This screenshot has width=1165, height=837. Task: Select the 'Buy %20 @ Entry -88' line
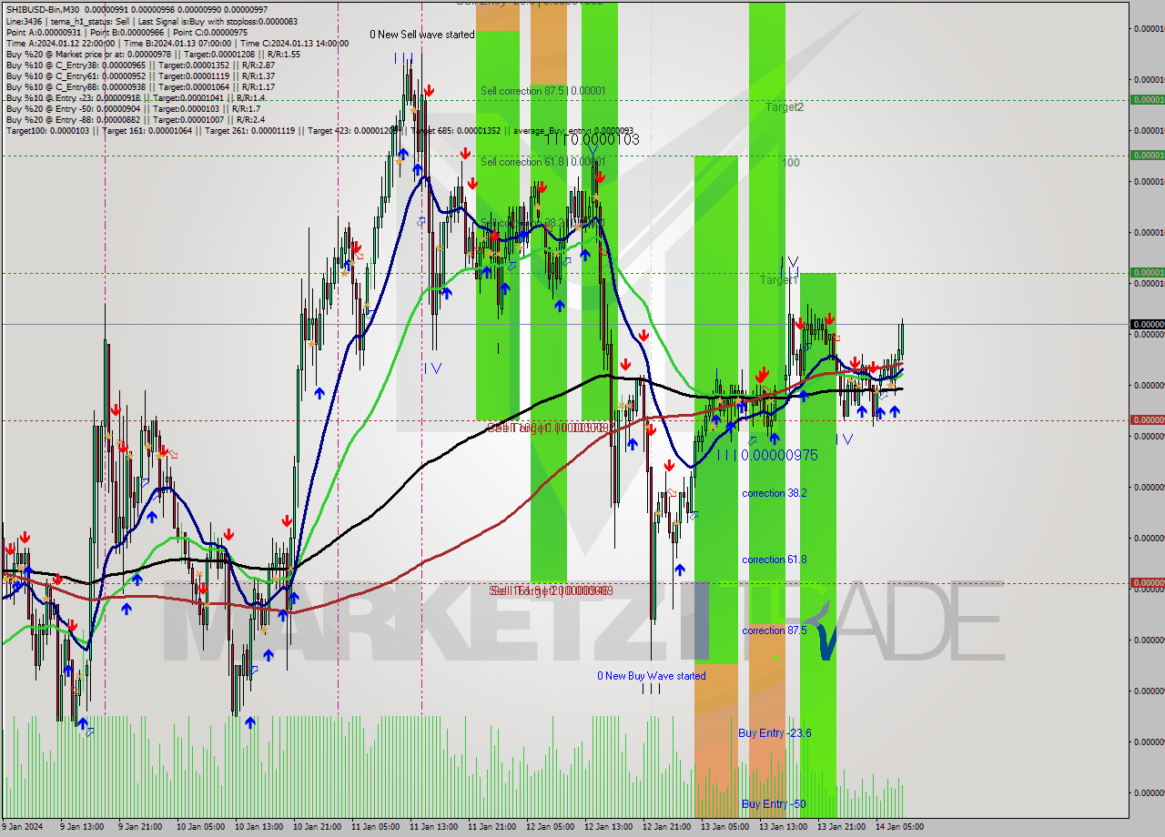(136, 119)
